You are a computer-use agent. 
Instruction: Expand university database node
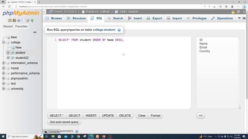(x=3, y=89)
